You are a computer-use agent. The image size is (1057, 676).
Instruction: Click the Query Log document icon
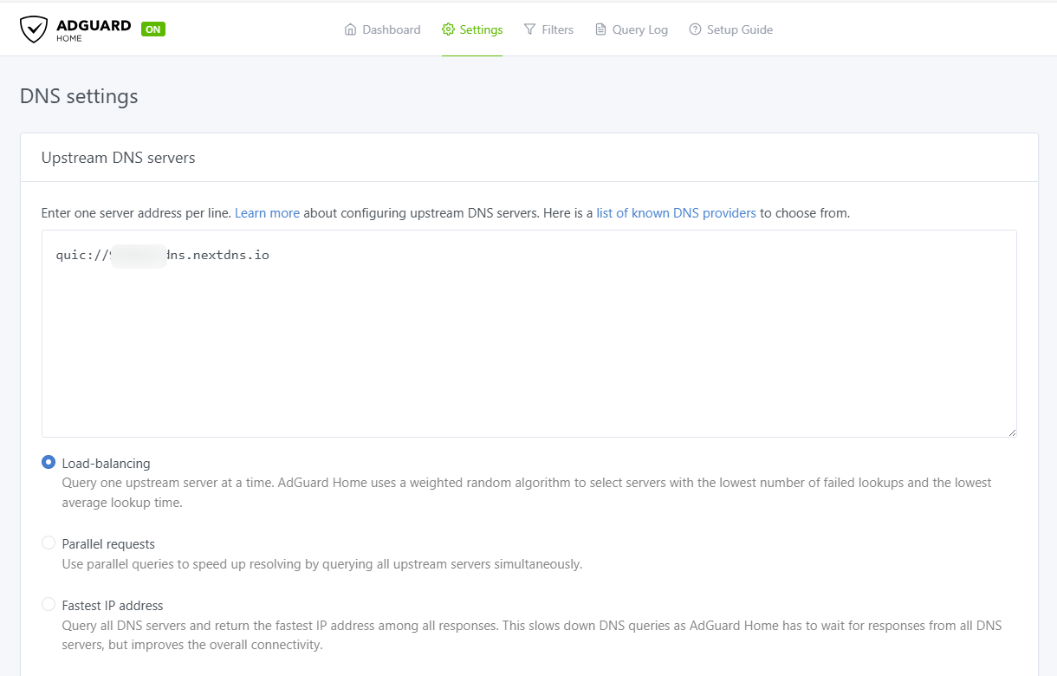(600, 29)
